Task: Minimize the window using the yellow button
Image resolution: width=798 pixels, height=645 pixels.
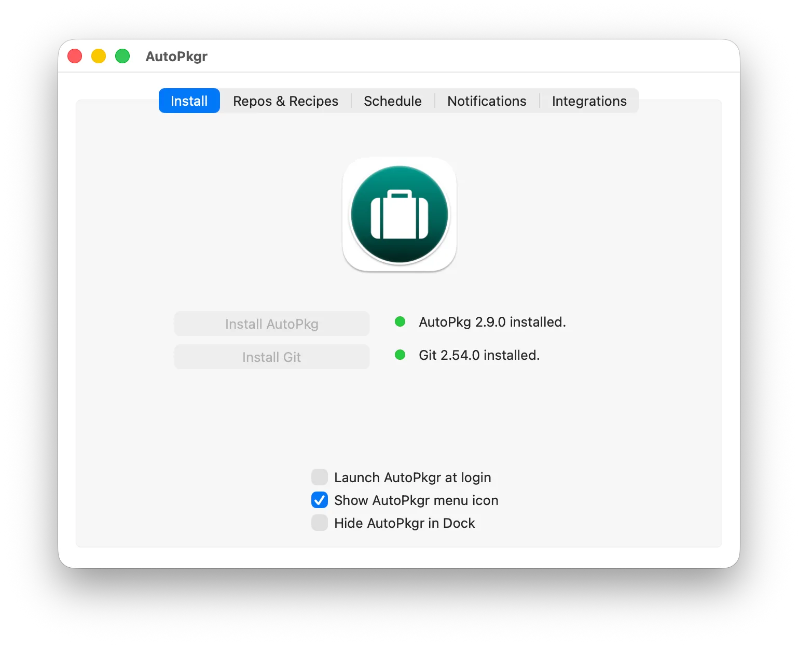Action: 99,56
